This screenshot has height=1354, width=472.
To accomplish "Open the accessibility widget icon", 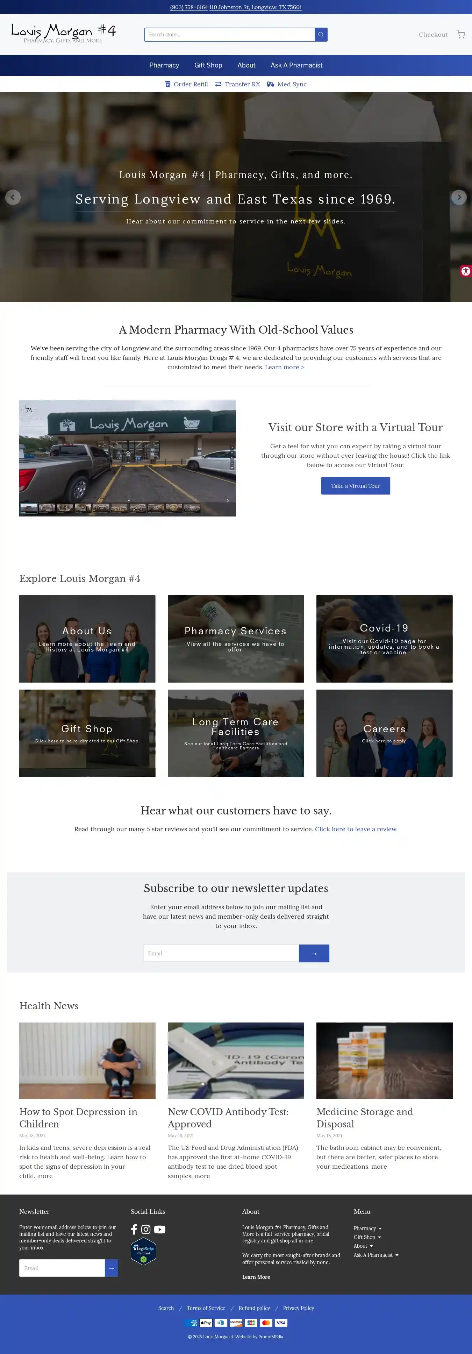I will click(465, 271).
